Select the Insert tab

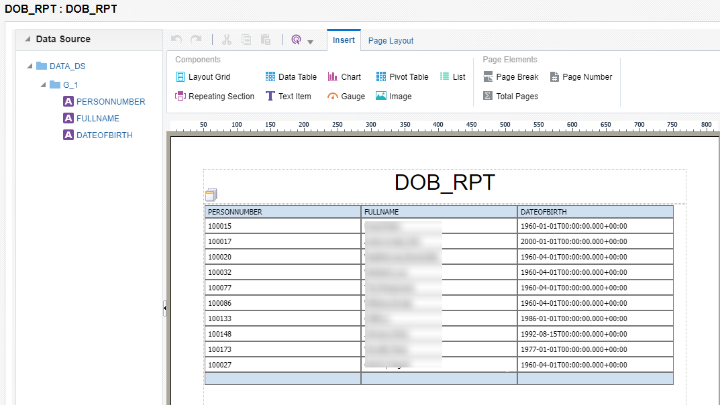pyautogui.click(x=344, y=40)
